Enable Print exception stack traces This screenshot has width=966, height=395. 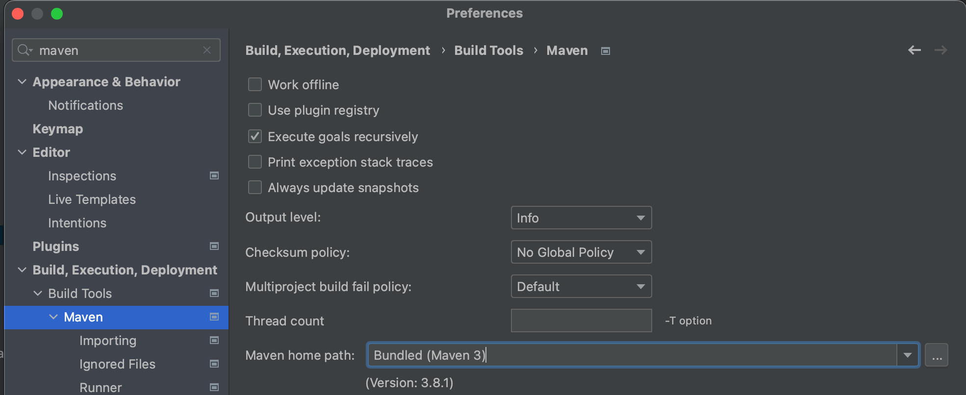(255, 162)
